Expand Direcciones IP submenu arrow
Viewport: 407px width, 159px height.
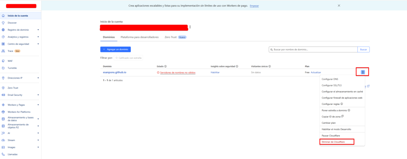pos(38,78)
